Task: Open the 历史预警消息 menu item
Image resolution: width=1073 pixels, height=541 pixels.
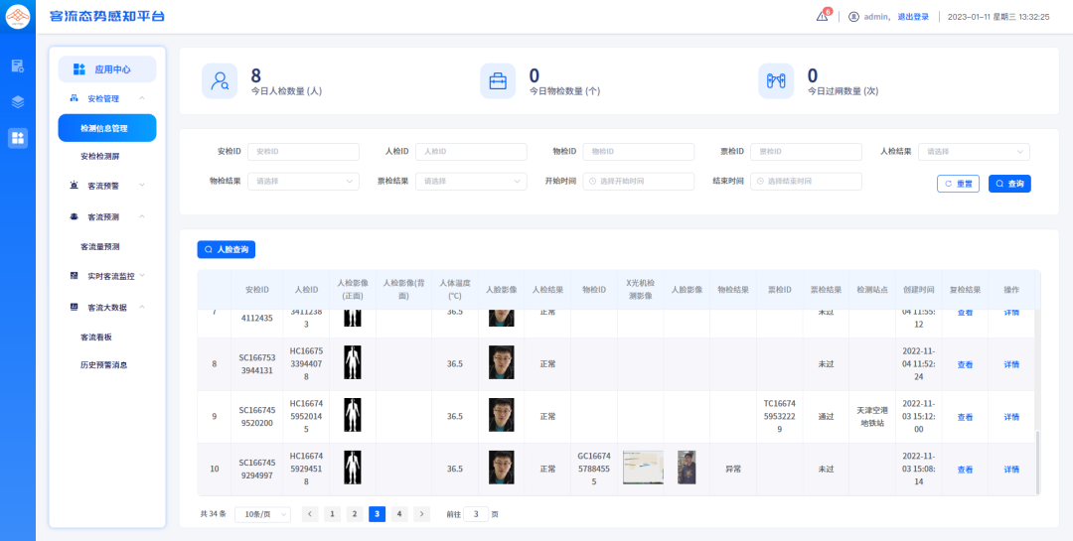Action: [104, 365]
